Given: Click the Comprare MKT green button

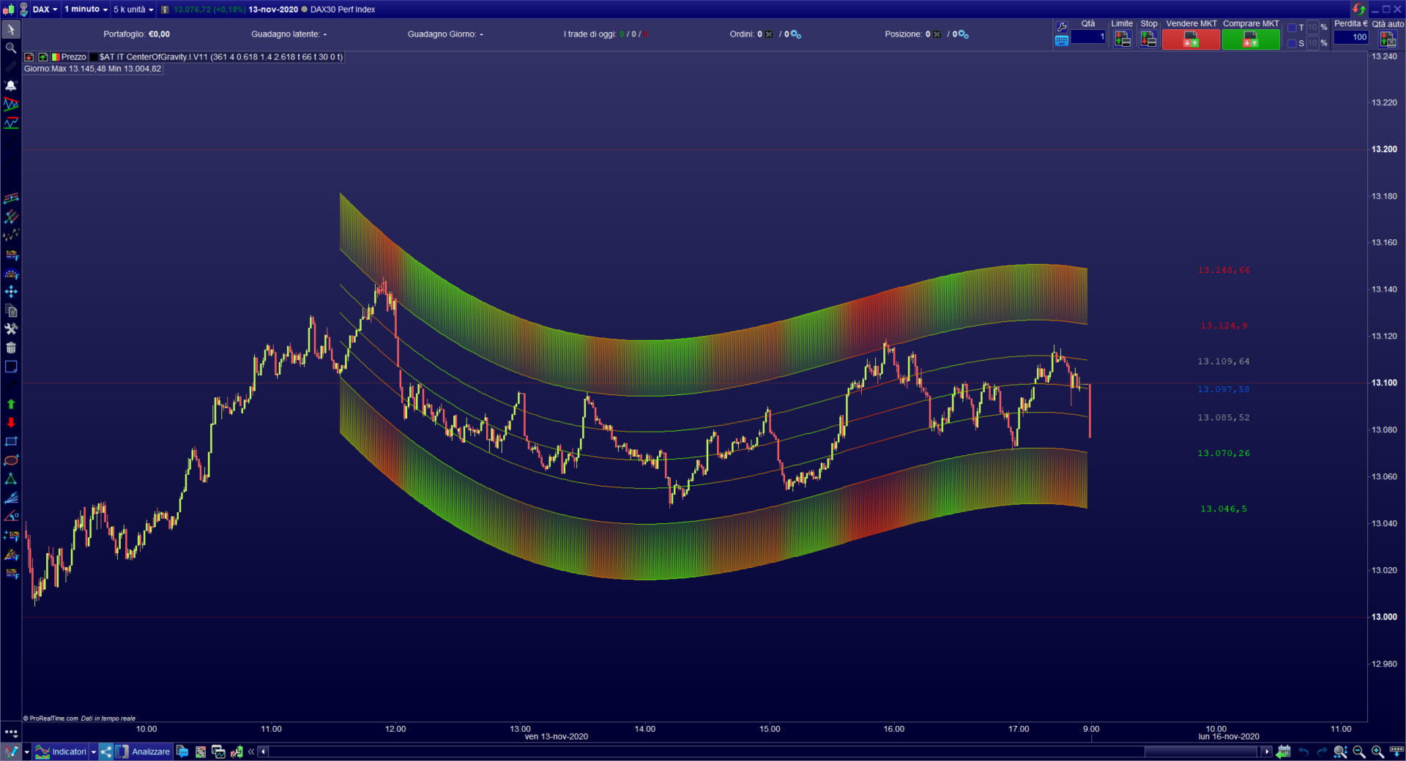Looking at the screenshot, I should click(1251, 40).
